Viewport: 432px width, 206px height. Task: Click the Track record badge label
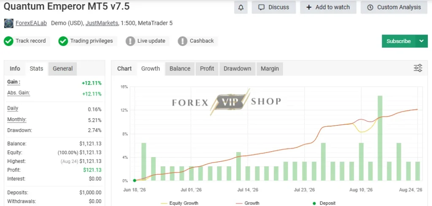[30, 41]
